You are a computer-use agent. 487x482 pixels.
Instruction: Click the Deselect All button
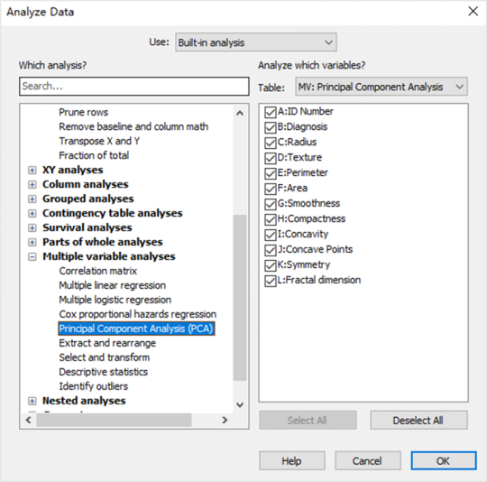click(x=418, y=421)
